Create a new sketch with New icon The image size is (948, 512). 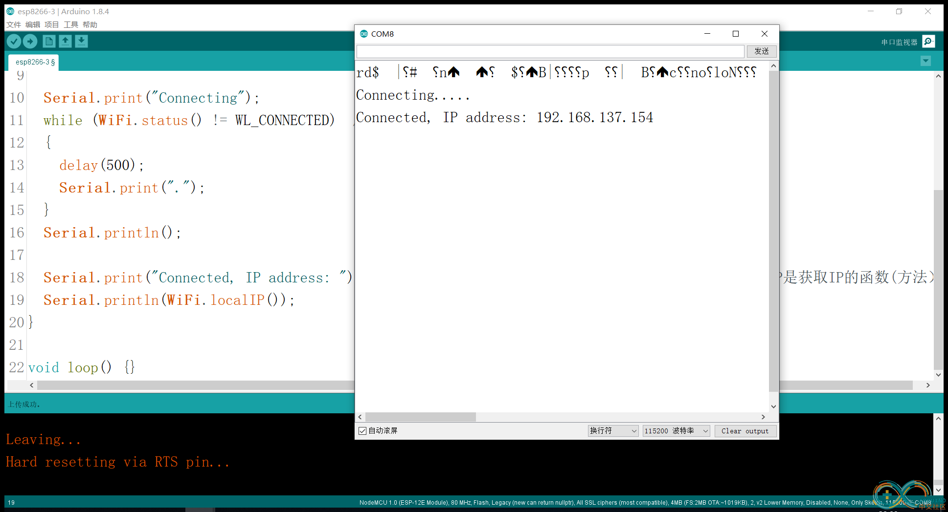(x=49, y=42)
